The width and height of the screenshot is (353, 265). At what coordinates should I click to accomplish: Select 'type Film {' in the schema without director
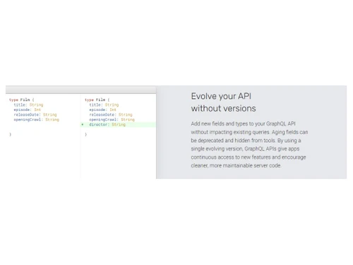(22, 100)
